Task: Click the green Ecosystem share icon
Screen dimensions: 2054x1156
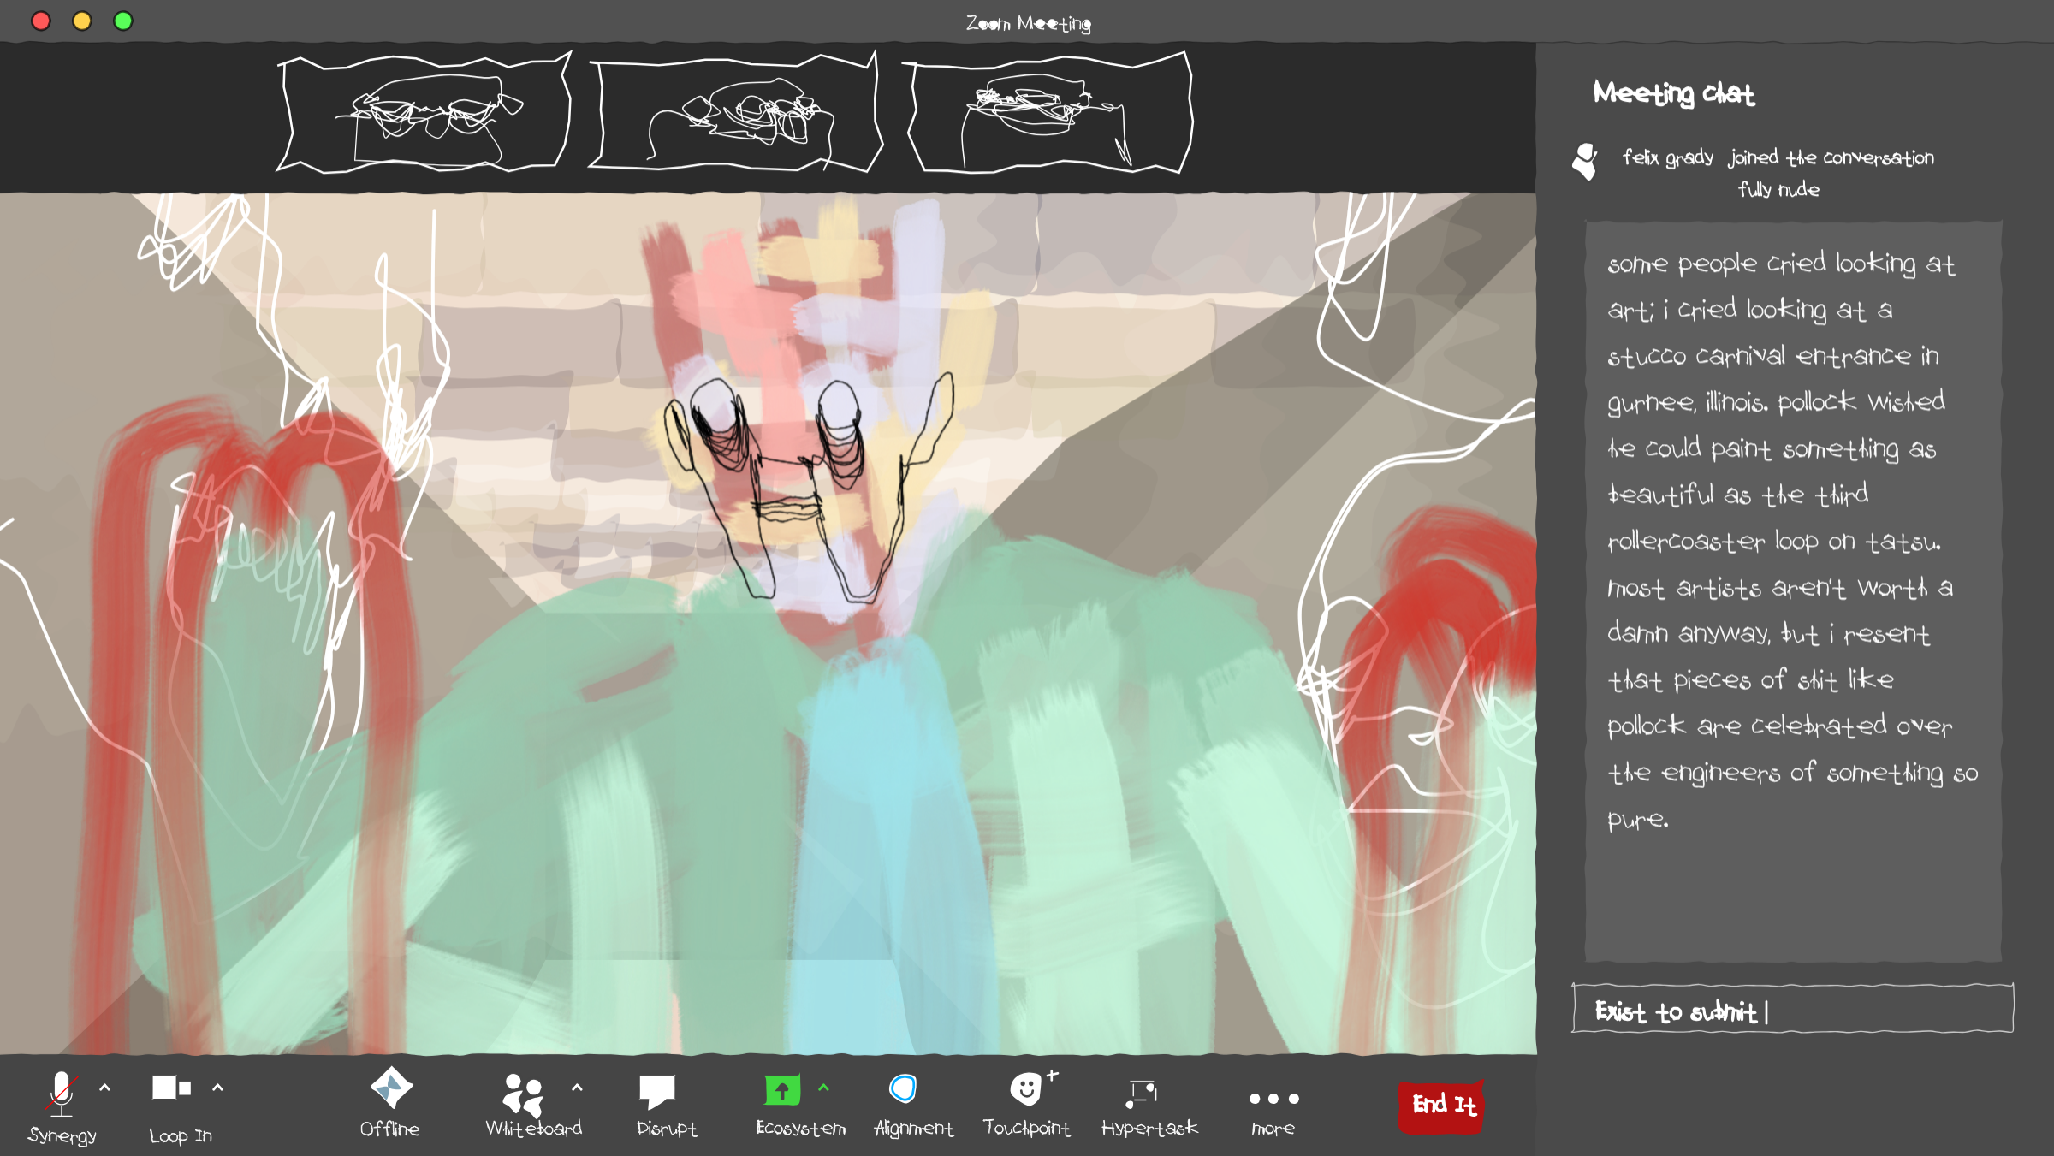Action: [x=781, y=1090]
